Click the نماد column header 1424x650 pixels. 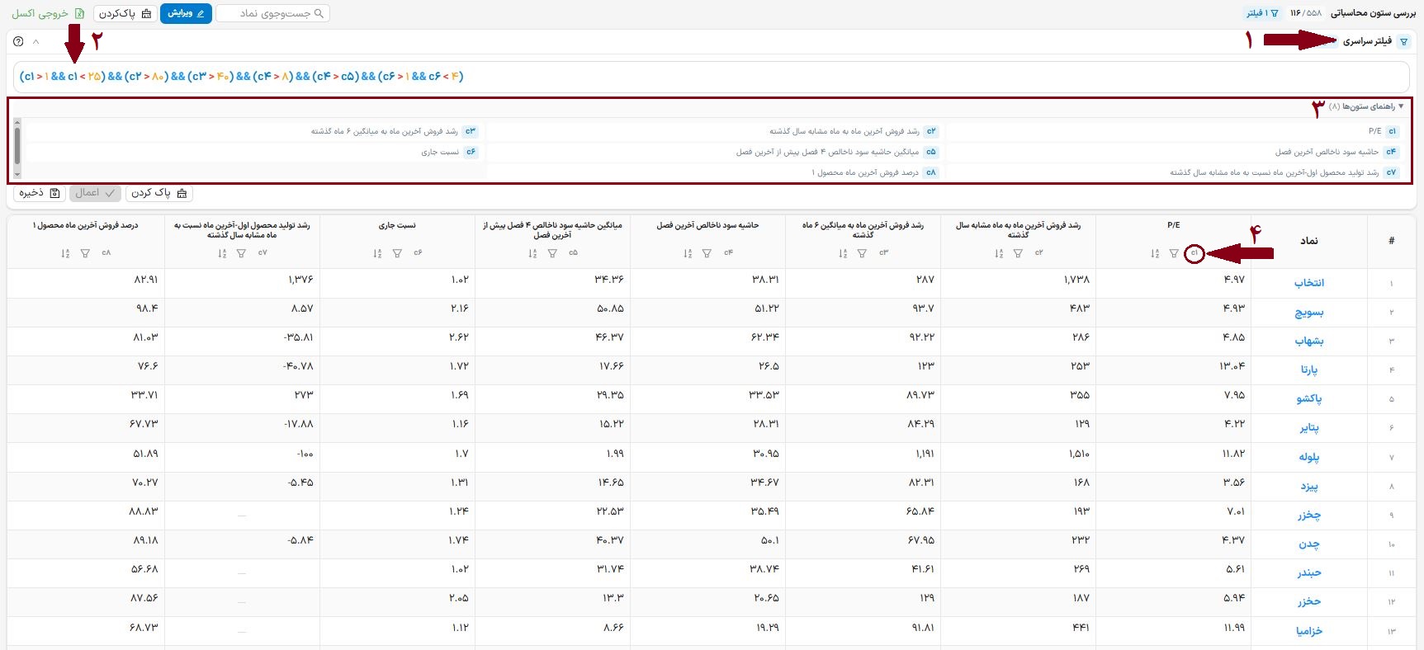pos(1309,241)
